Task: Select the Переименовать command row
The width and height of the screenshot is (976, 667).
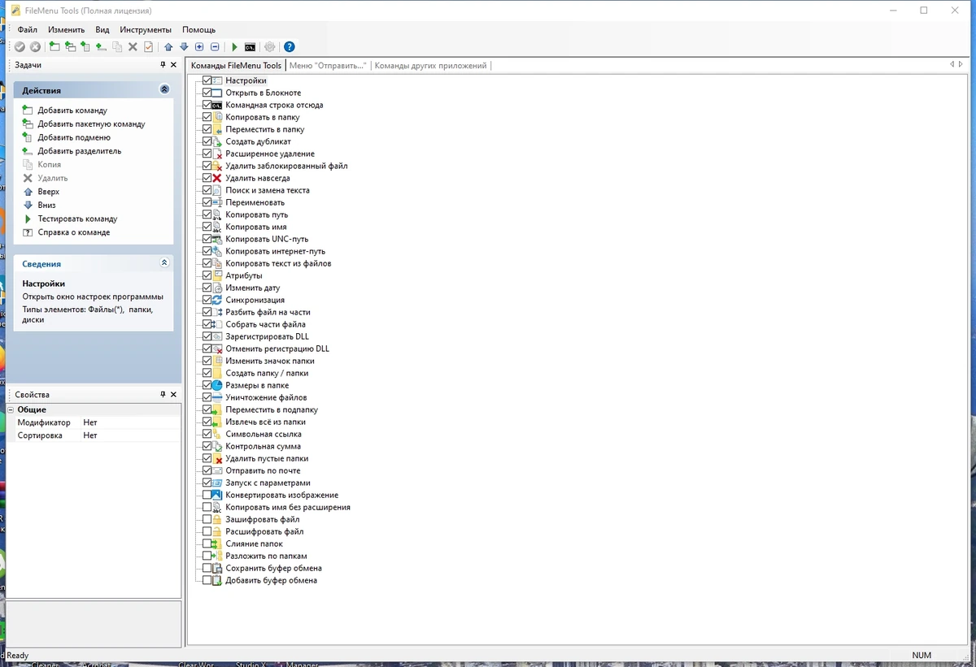Action: (255, 202)
